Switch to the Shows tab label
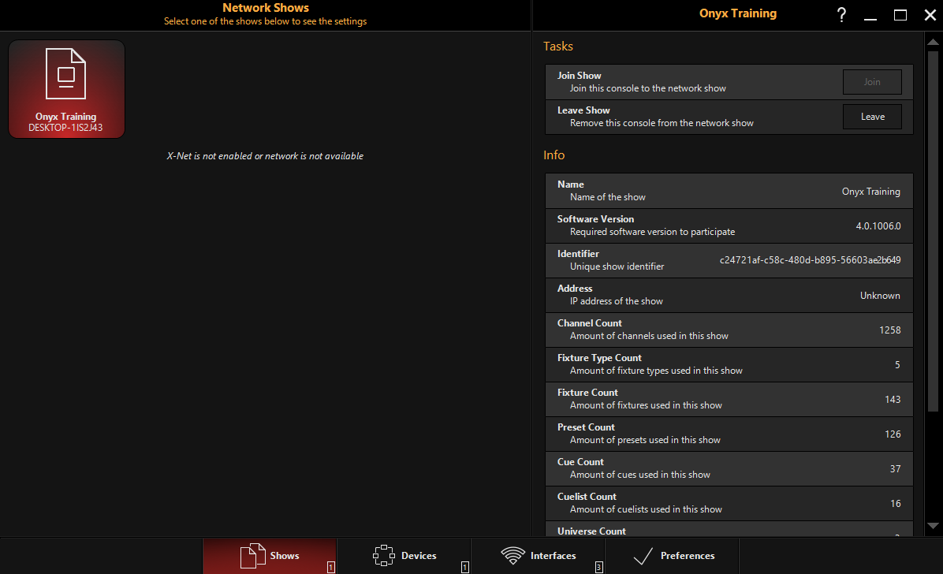The image size is (943, 574). [285, 556]
